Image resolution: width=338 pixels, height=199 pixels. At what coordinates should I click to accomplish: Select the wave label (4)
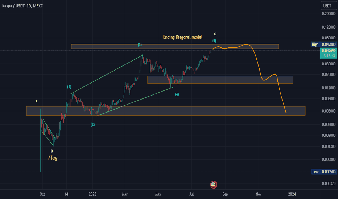(177, 94)
